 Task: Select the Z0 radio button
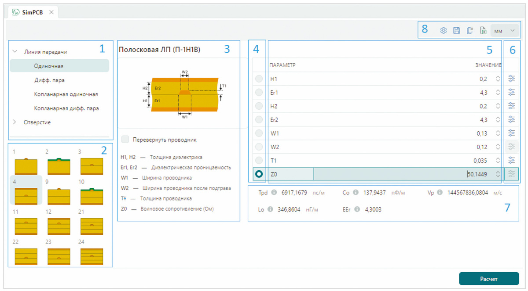pos(259,174)
